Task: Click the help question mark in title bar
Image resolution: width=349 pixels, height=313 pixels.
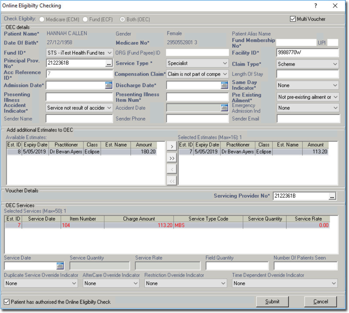Action: 316,6
